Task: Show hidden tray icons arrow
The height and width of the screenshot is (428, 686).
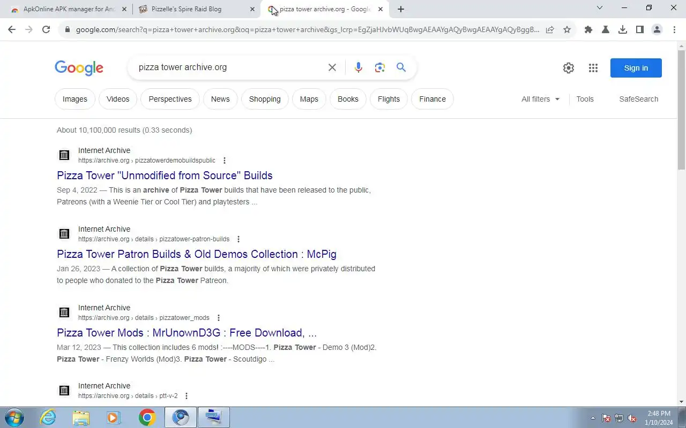Action: (x=593, y=418)
